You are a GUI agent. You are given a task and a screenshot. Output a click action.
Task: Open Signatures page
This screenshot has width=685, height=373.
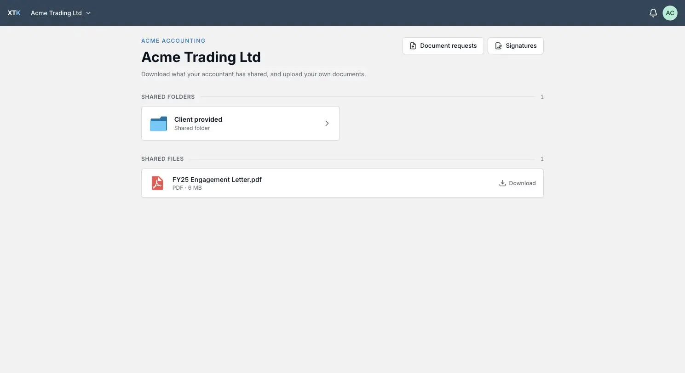pyautogui.click(x=515, y=46)
